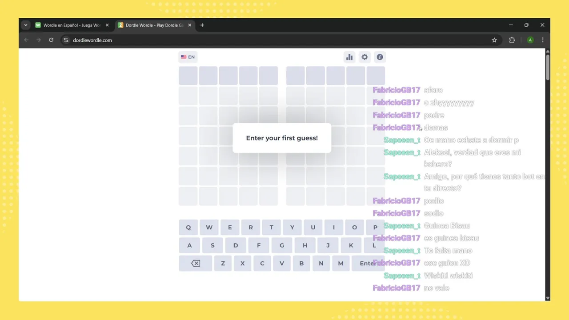Viewport: 569px width, 320px height.
Task: Tap the F key
Action: (259, 245)
